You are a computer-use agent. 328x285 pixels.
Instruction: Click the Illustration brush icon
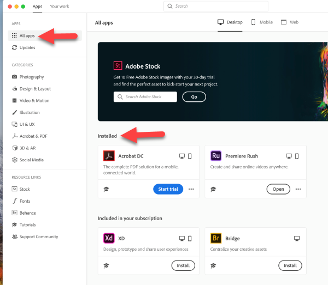pyautogui.click(x=14, y=112)
